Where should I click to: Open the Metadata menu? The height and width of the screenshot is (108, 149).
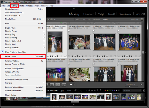30,6
